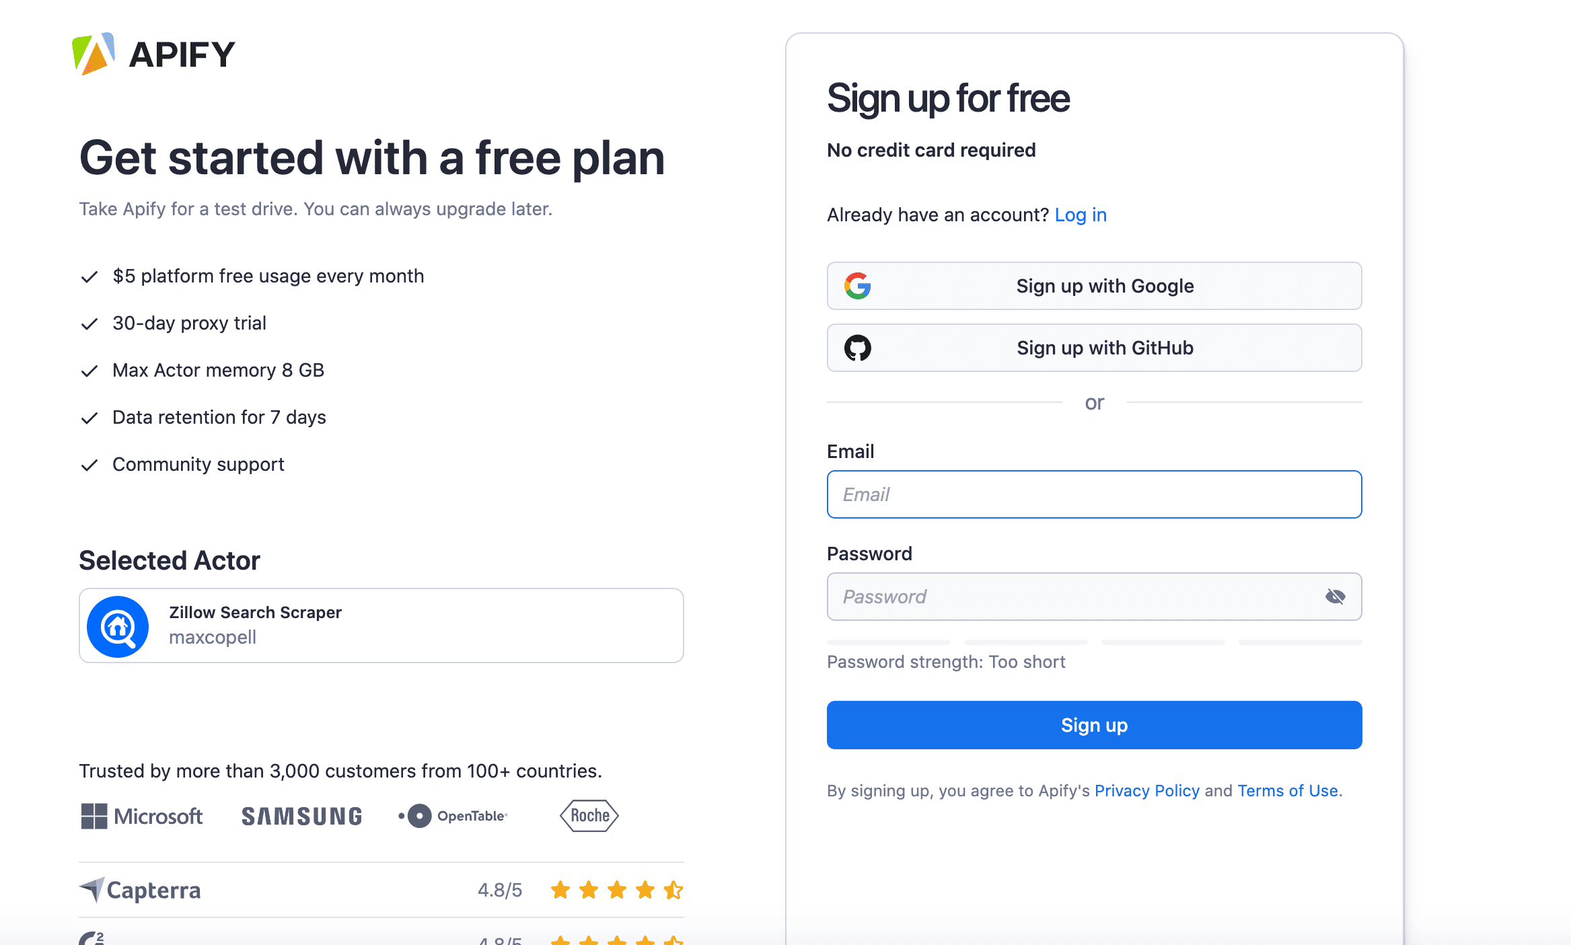Choose Sign up with GitHub

1094,348
